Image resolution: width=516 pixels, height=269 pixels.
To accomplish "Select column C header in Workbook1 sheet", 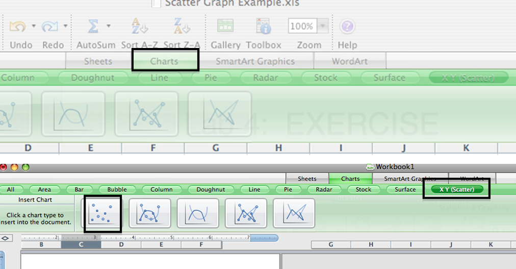I will pos(81,245).
